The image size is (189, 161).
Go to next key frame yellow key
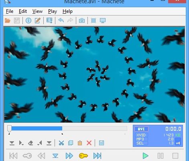coord(83,156)
